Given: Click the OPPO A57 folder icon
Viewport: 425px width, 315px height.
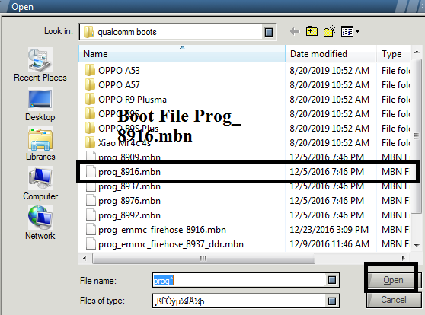Looking at the screenshot, I should [90, 84].
